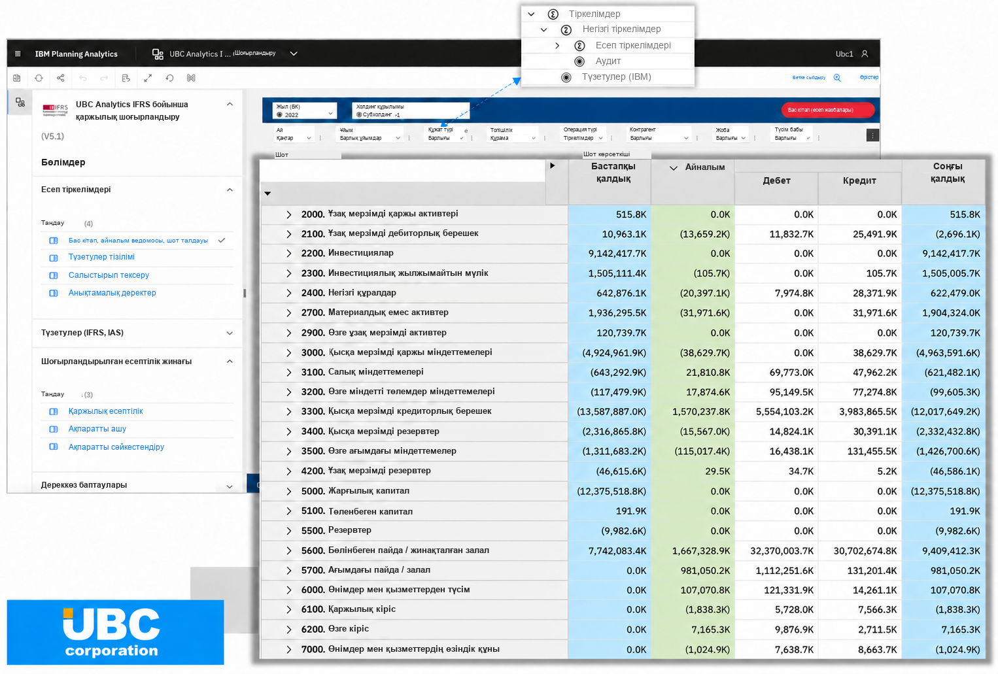Click the share icon in toolbar

[x=60, y=78]
